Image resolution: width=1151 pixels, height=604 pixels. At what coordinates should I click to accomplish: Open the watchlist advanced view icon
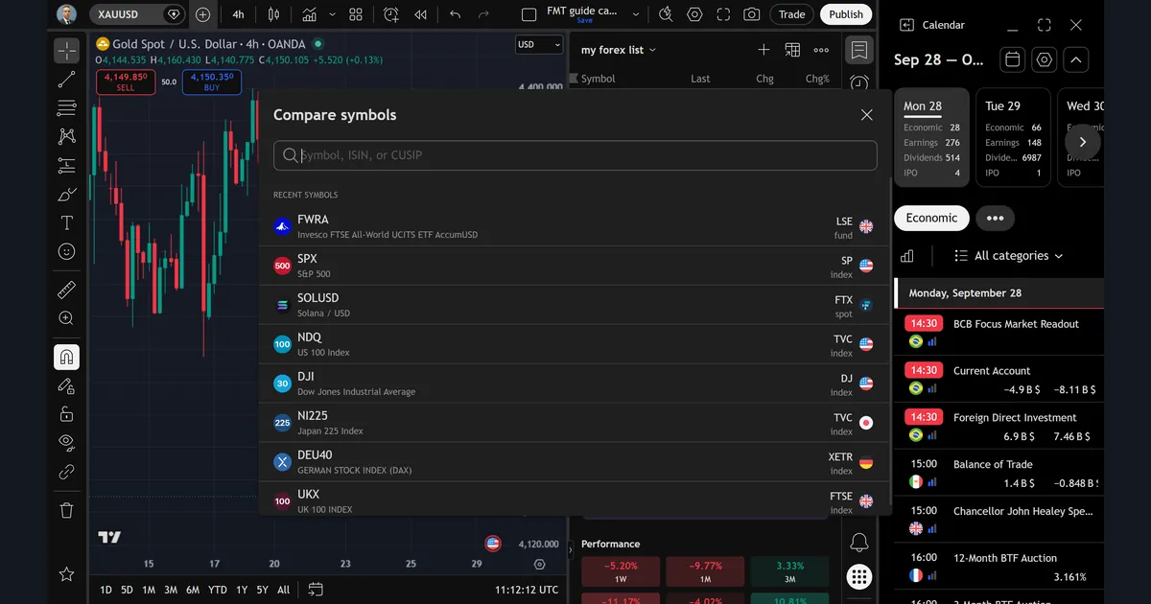tap(792, 50)
